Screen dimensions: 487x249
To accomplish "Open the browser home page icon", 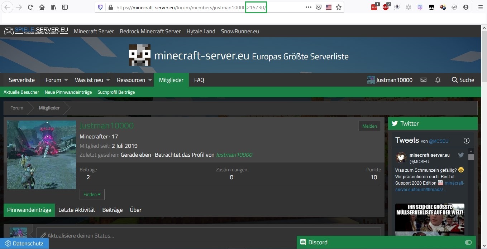I will tap(42, 7).
